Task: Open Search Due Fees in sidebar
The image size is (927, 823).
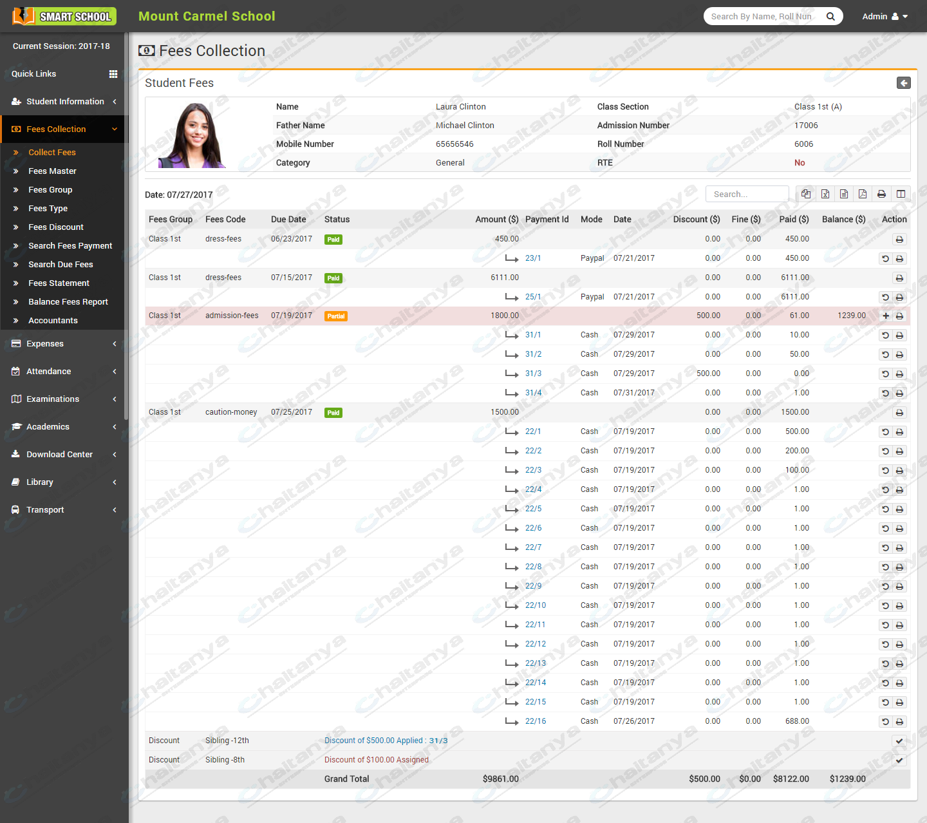Action: click(x=61, y=265)
